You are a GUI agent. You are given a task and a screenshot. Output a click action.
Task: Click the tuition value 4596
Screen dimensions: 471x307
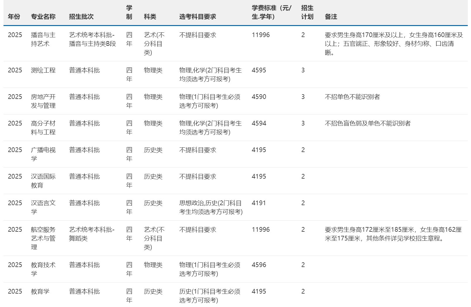pyautogui.click(x=259, y=265)
